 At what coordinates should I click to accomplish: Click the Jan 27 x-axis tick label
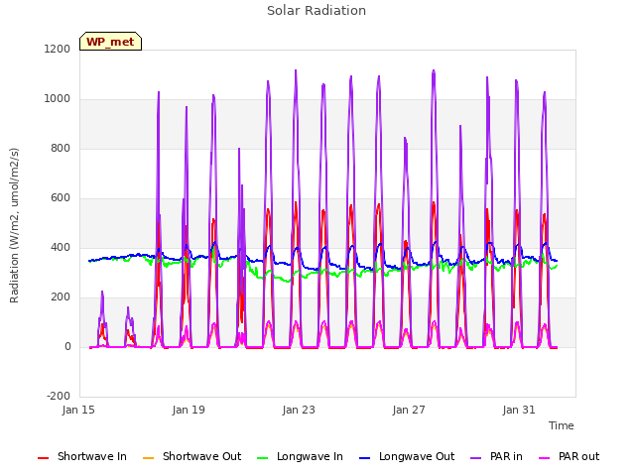click(x=409, y=410)
